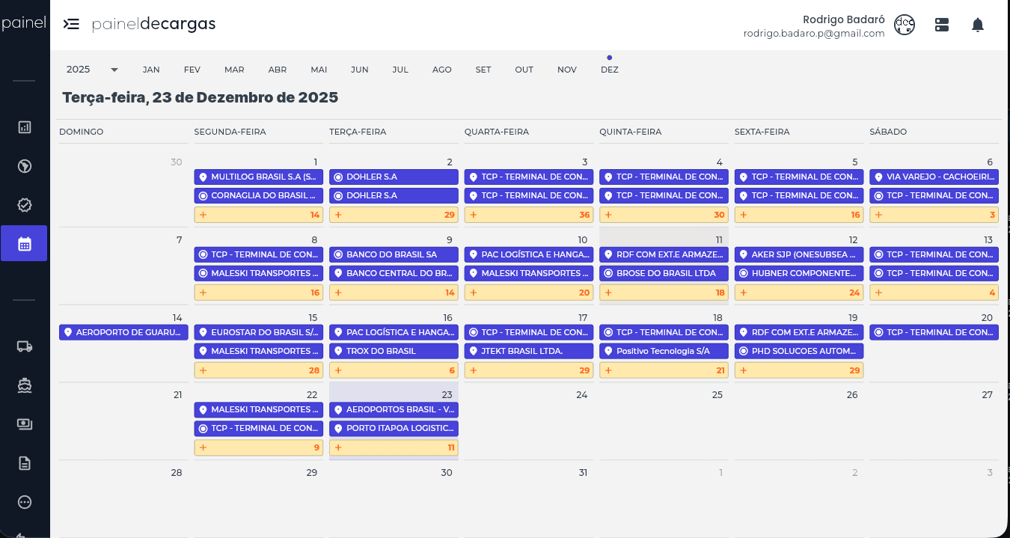Viewport: 1010px width, 538px height.
Task: Show 29 more loads on December 2
Action: click(394, 215)
